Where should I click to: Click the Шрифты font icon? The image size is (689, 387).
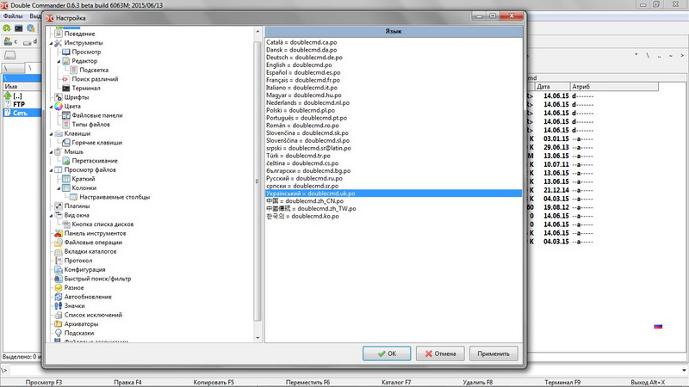pos(59,97)
